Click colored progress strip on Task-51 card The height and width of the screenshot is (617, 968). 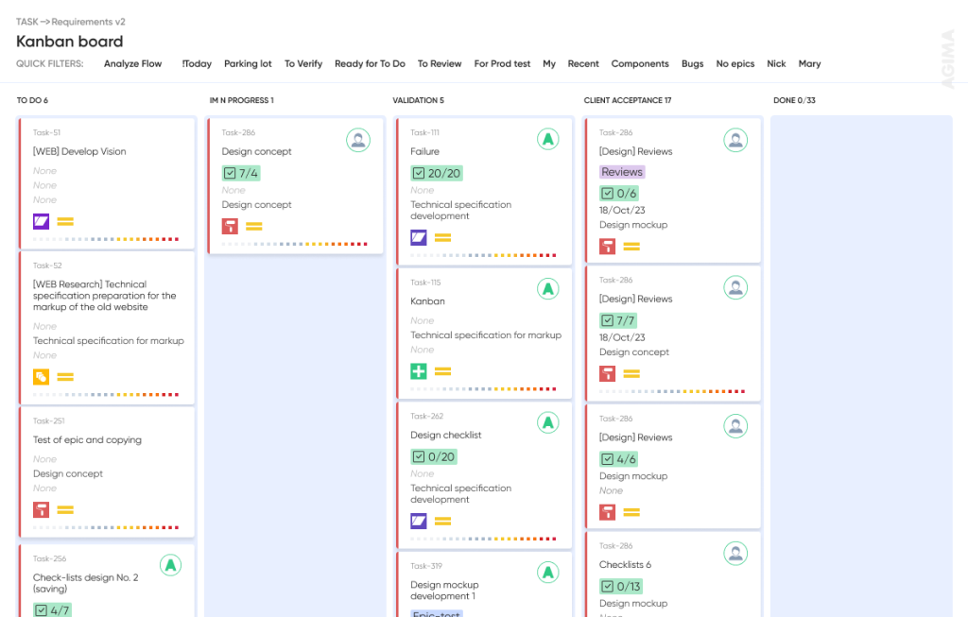106,239
